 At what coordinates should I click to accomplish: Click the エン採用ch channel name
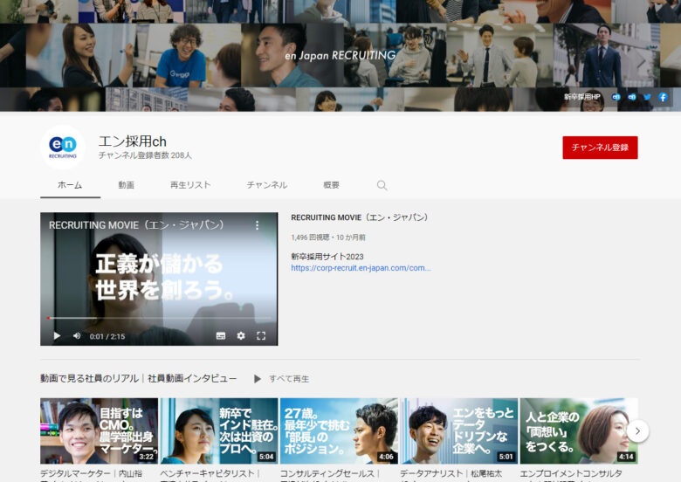click(133, 141)
